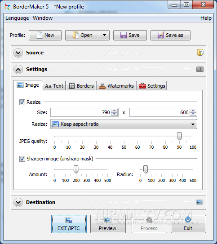
Task: Click the sharpen Radius slider handle
Action: (x=146, y=169)
